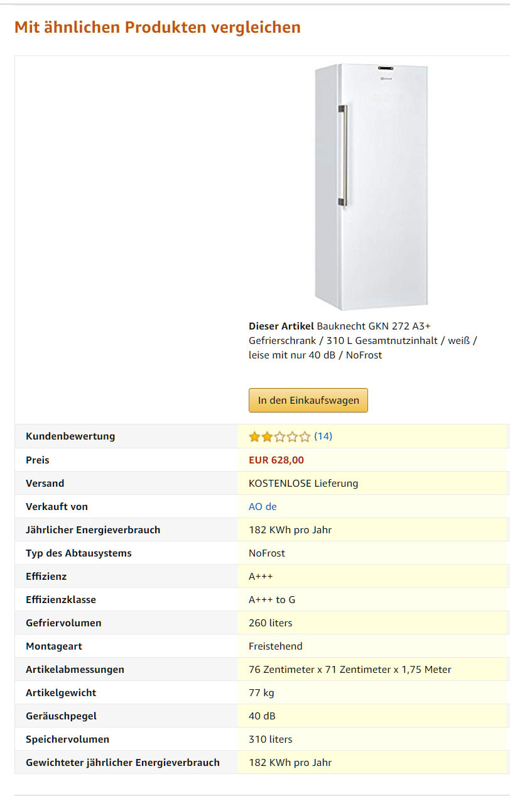Click the 40 dB Geräuschpegel value
Viewport: 510px width, 798px height.
[262, 716]
